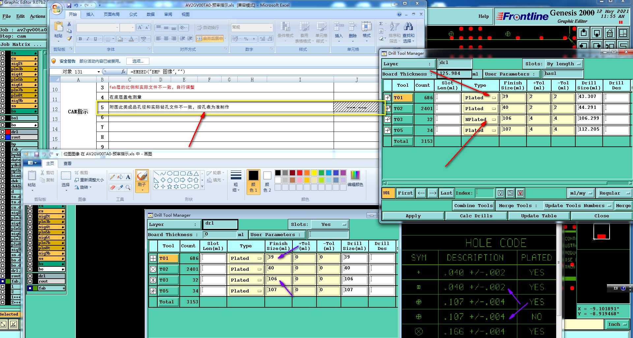
Task: Toggle Bold in Excel ribbon
Action: pyautogui.click(x=80, y=39)
